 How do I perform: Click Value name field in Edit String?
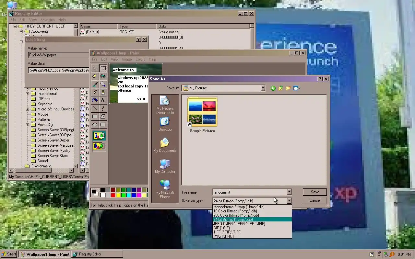(58, 55)
